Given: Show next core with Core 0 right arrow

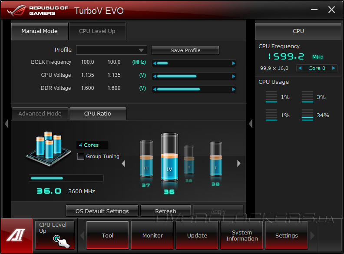Looking at the screenshot, I should click(334, 68).
